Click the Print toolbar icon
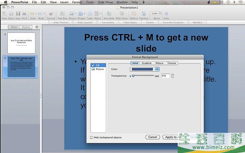The image size is (245, 153). pos(24,14)
